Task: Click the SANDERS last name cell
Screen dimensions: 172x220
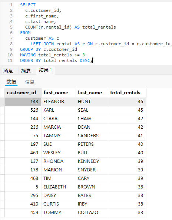Action: [92, 136]
